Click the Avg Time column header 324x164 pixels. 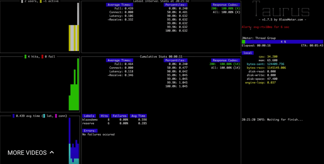click(x=138, y=116)
